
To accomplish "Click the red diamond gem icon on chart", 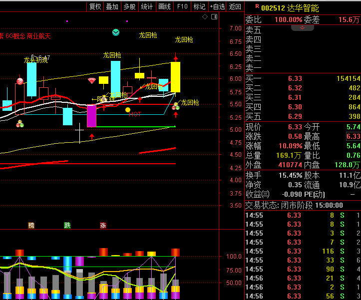I will [x=92, y=80].
